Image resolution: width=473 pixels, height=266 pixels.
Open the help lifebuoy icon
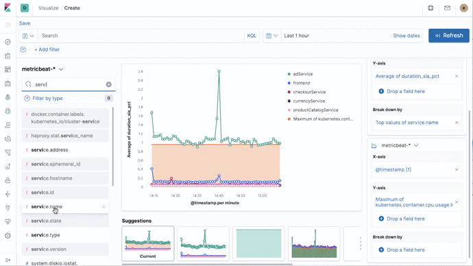430,8
